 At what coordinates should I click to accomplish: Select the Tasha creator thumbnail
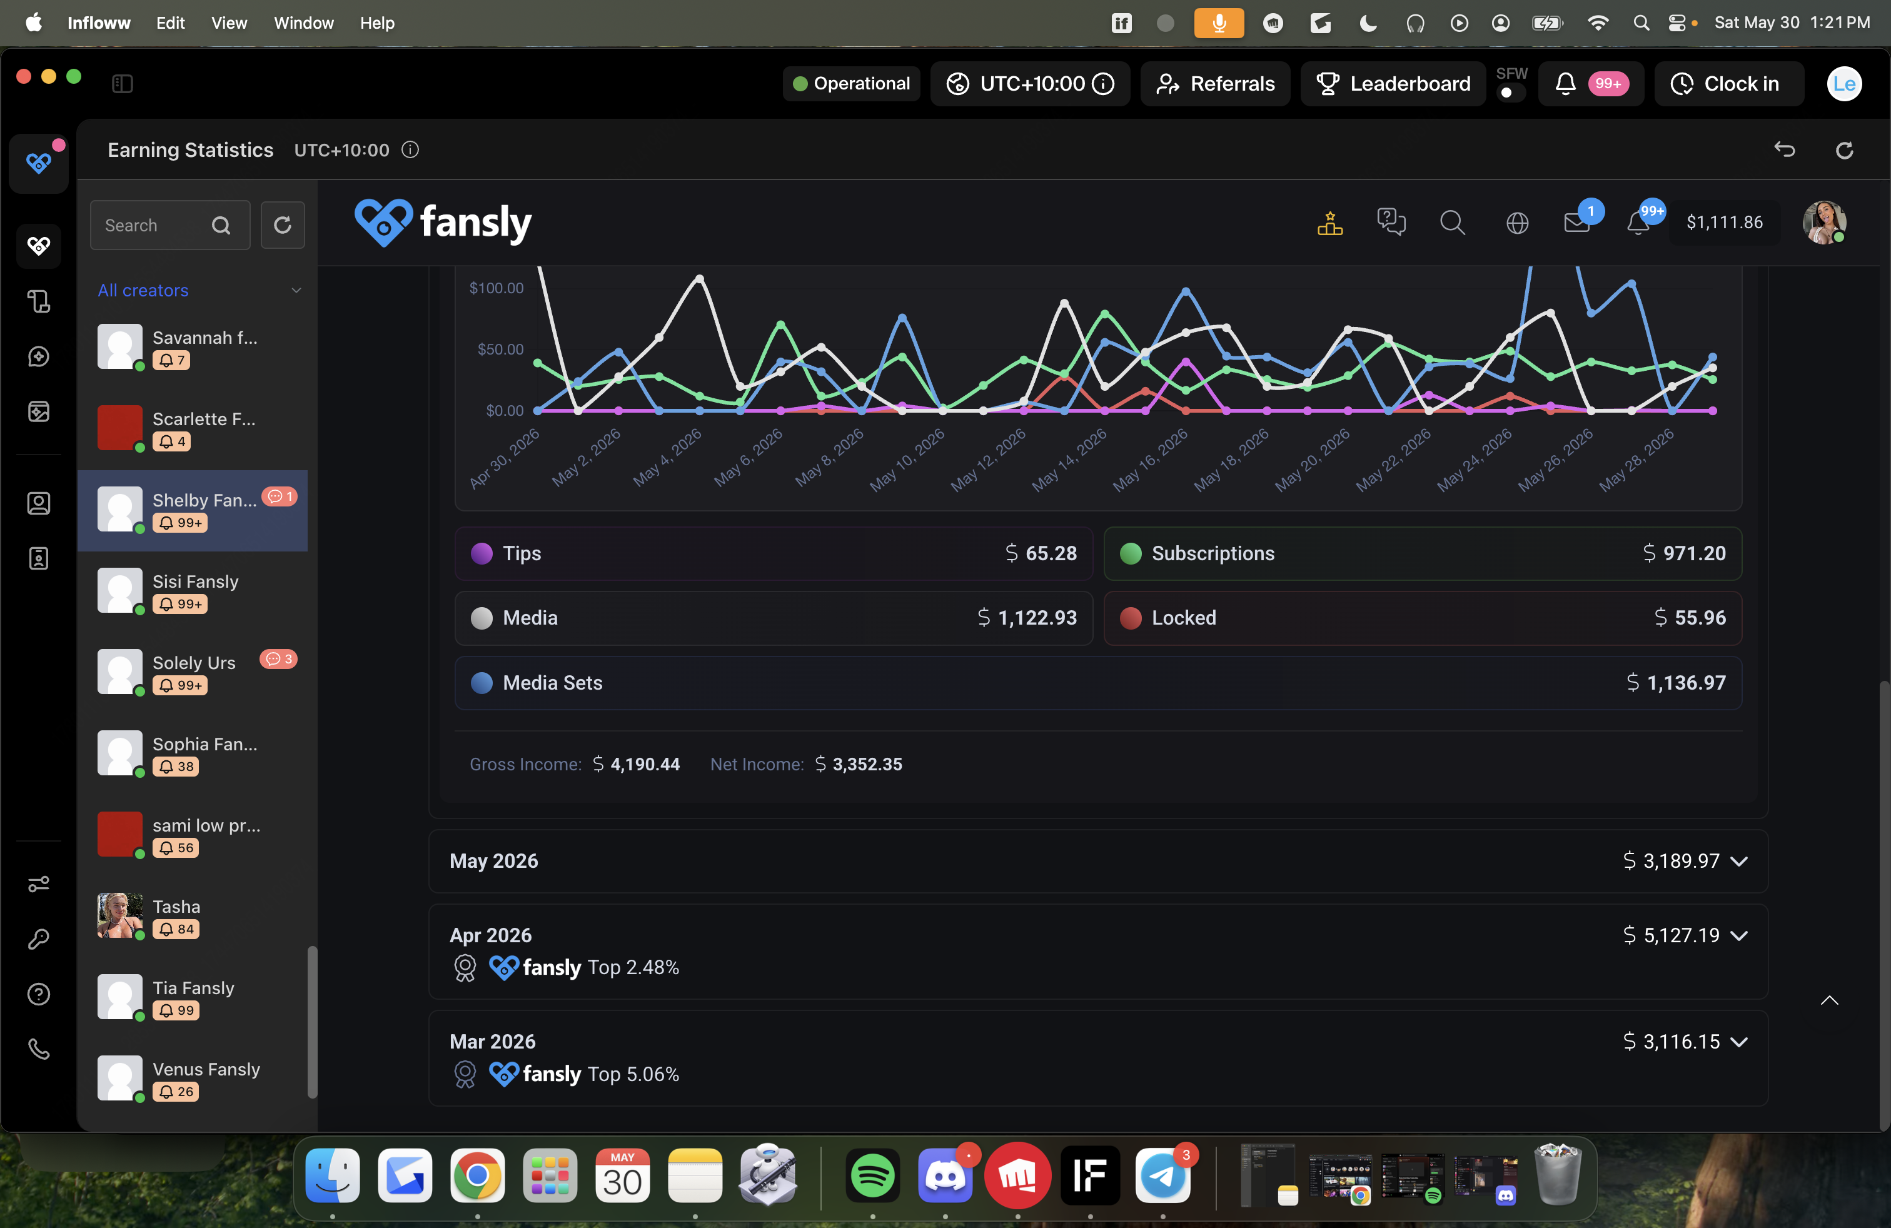(x=120, y=916)
